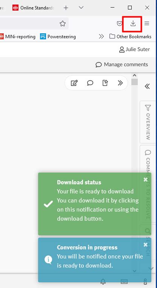Click the starred document icon in the toolbar pill

[x=105, y=83]
